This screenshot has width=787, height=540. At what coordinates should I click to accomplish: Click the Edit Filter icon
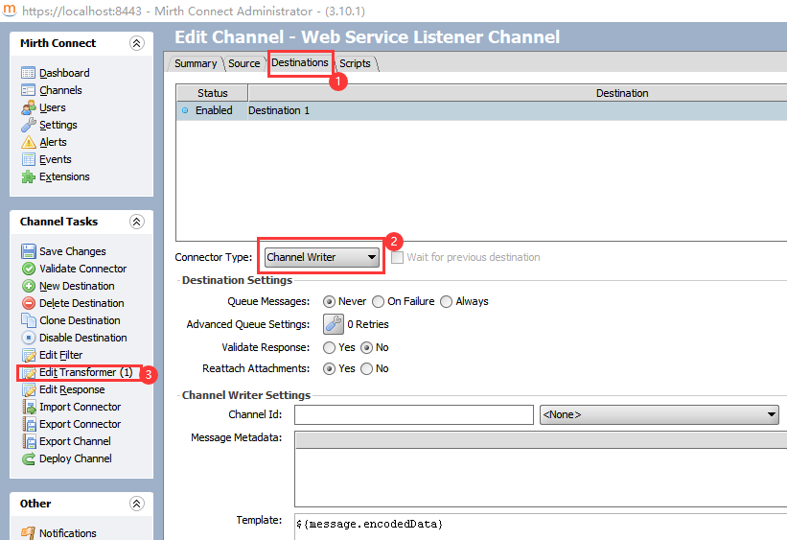[29, 355]
